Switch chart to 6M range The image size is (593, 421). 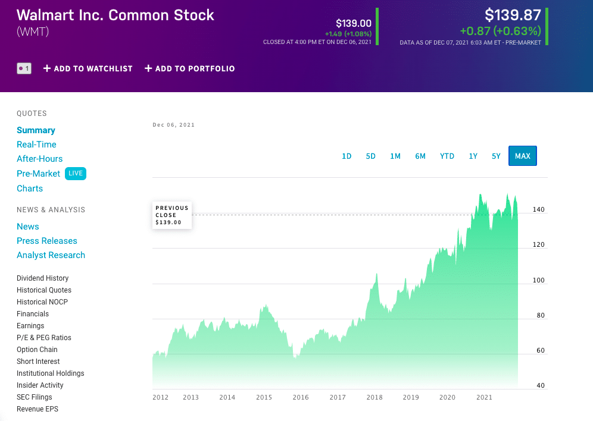420,156
